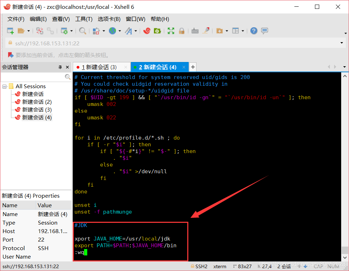Close the tab 1 新建会话 (3)
The image size is (349, 271).
[x=126, y=67]
